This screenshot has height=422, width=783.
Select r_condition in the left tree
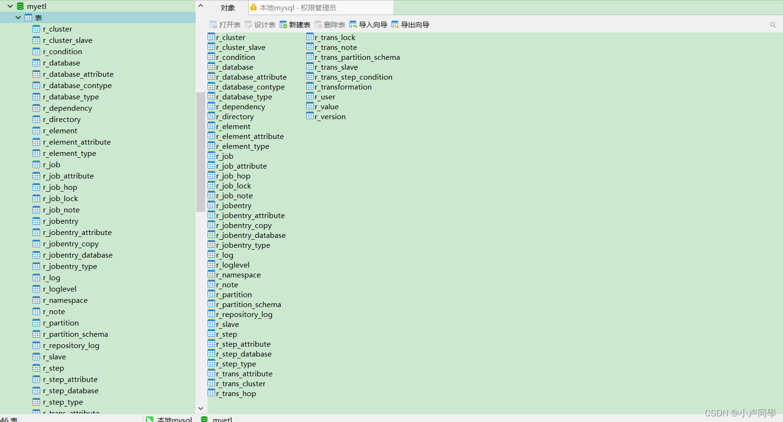(62, 51)
